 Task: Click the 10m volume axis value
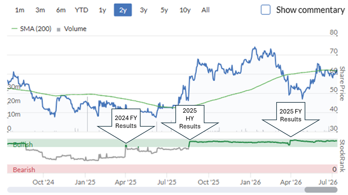tap(14, 115)
